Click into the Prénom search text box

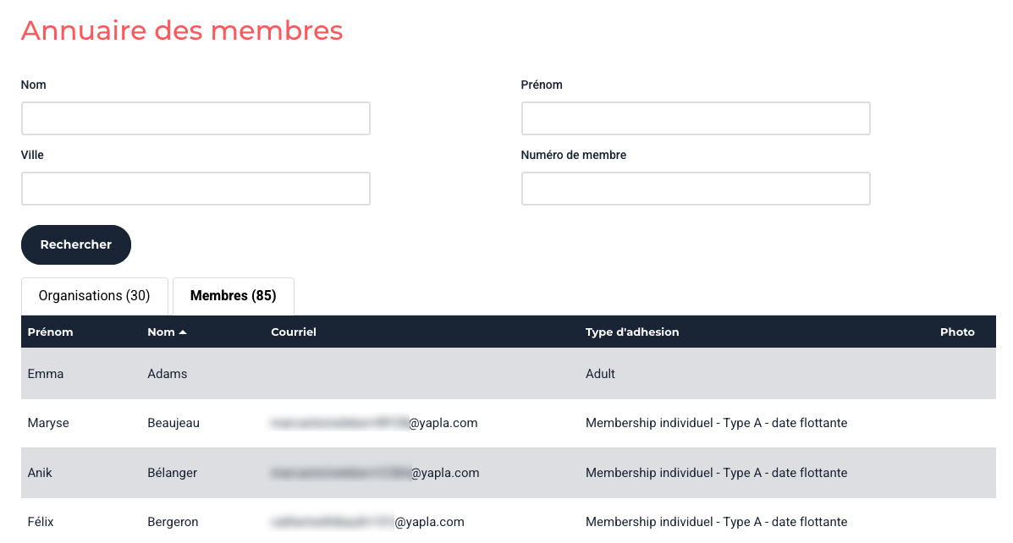[x=696, y=118]
